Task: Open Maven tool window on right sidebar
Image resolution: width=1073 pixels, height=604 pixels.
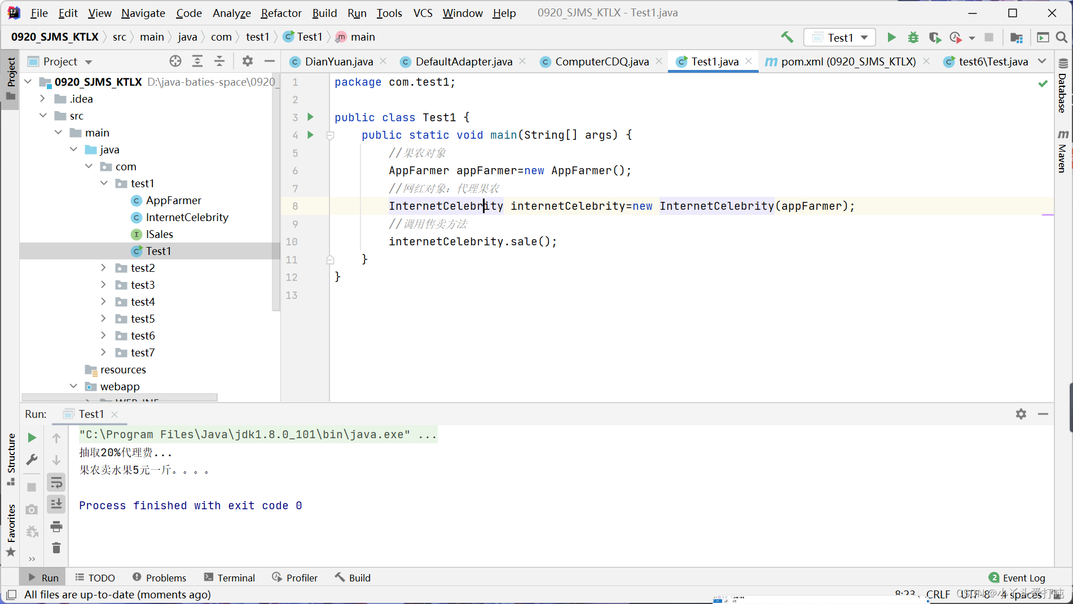Action: point(1063,151)
